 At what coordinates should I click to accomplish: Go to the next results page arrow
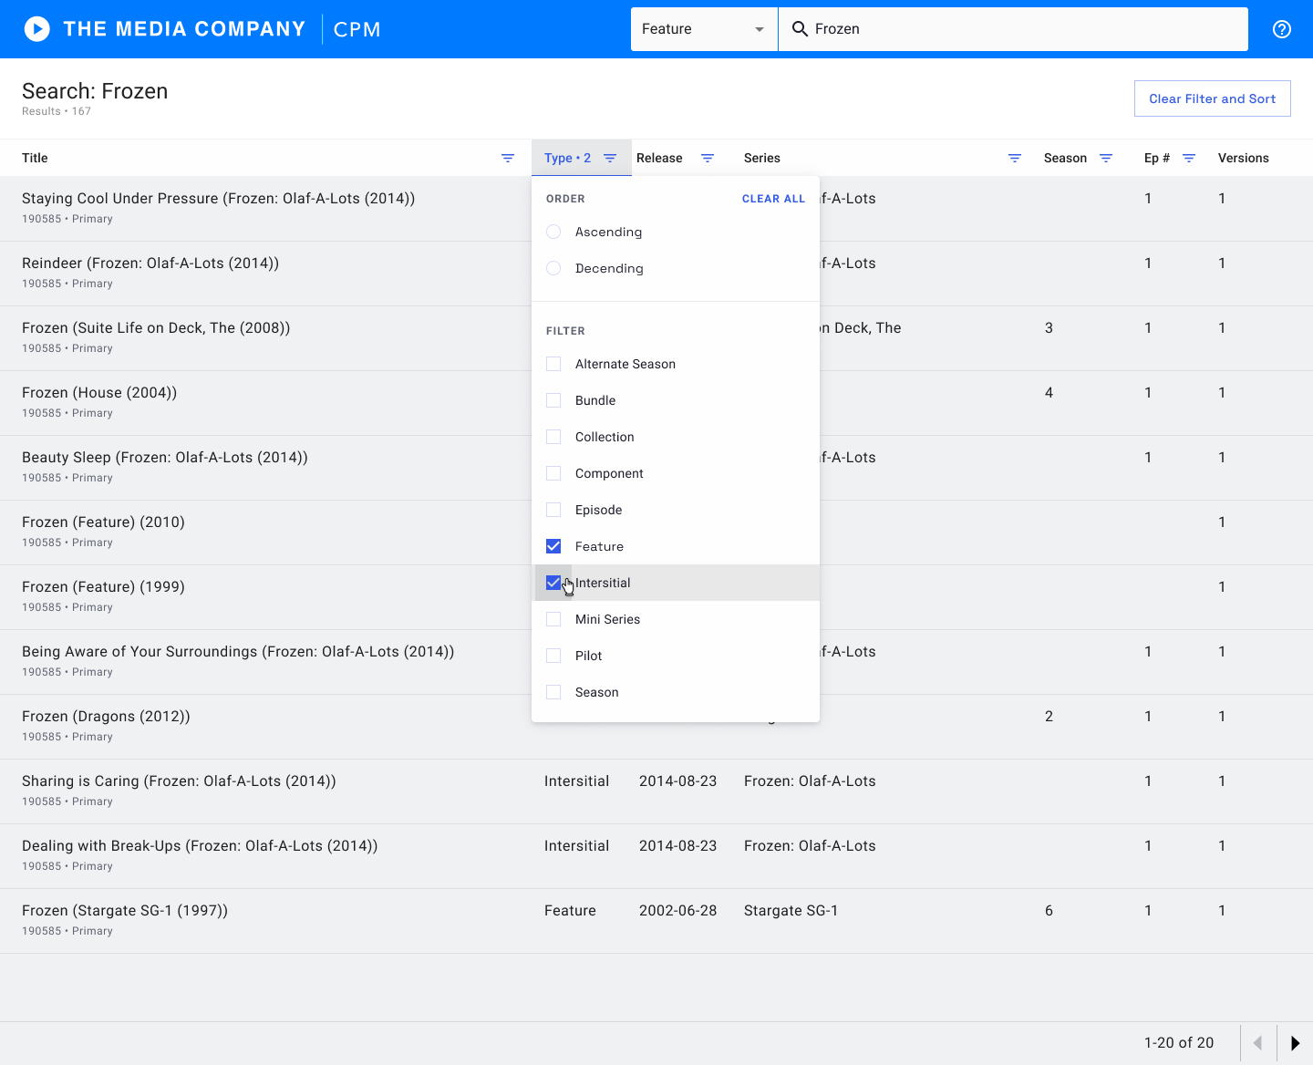click(x=1295, y=1043)
